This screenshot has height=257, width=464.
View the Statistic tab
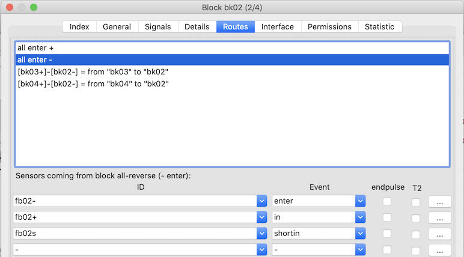(x=379, y=27)
